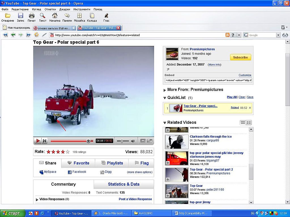Open the Find text (Текст) magnifier icon

pos(42,16)
